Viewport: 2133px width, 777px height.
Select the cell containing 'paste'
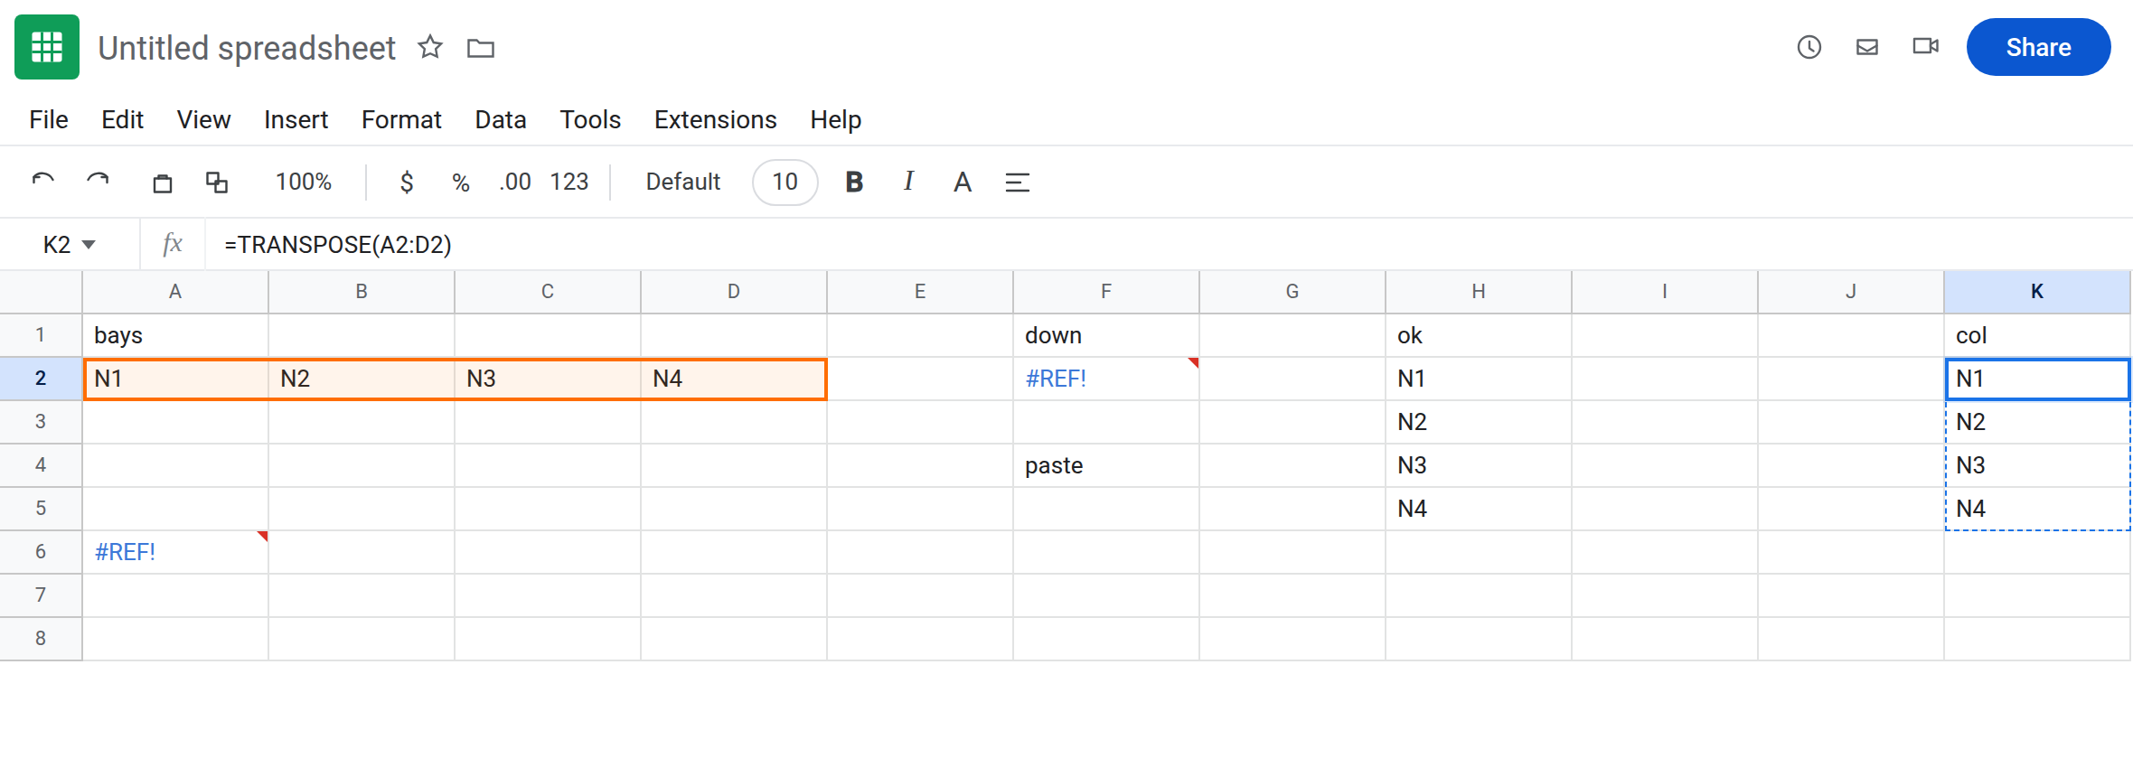[x=1106, y=465]
